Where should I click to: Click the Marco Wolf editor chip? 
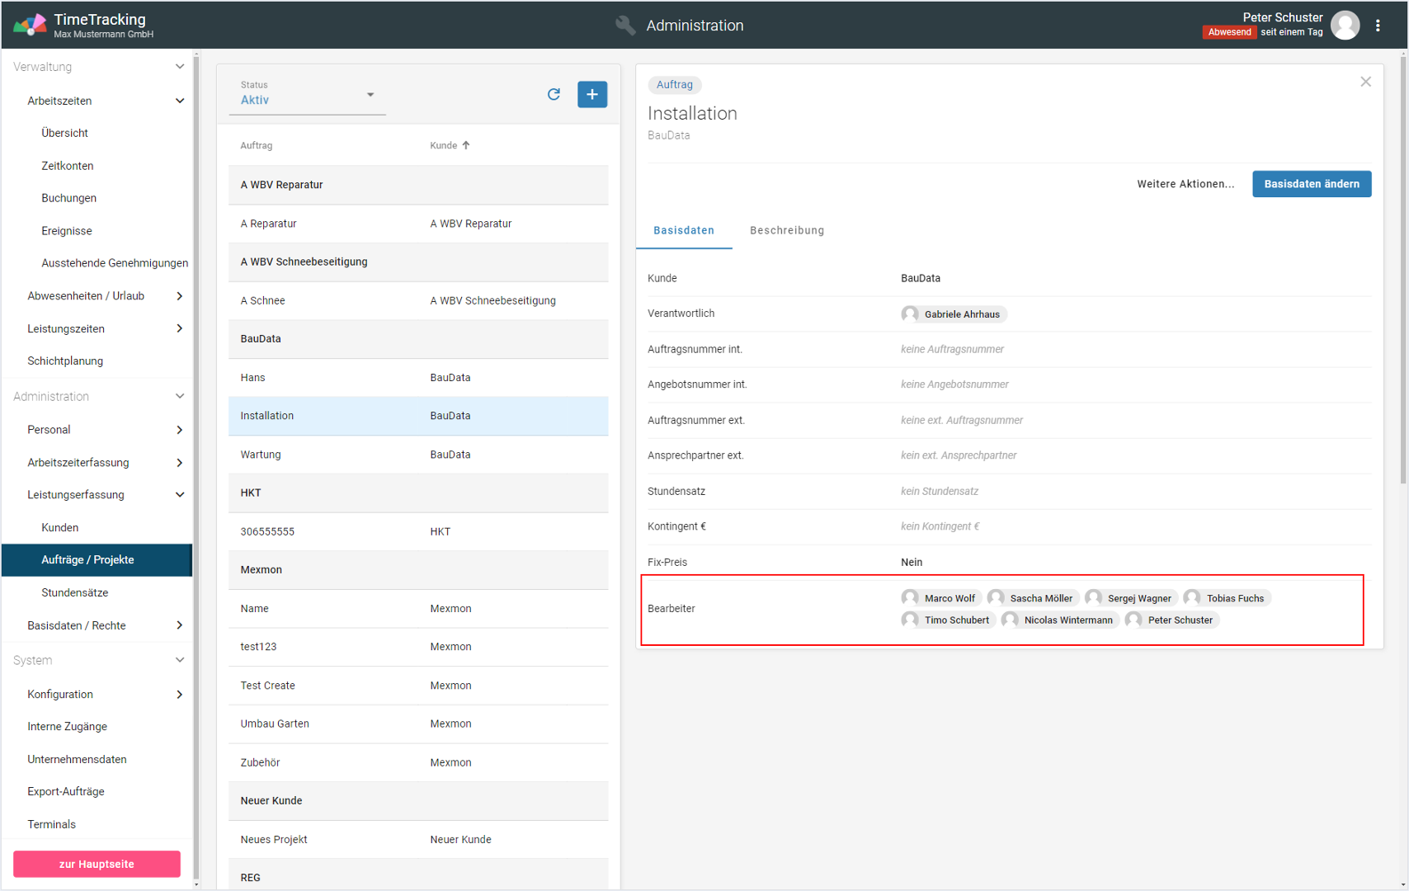(x=940, y=598)
